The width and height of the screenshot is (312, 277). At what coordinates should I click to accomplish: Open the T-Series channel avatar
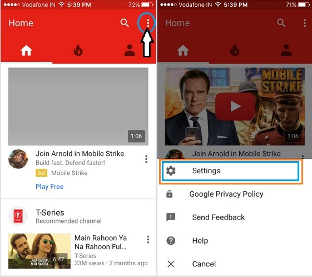coord(18,216)
